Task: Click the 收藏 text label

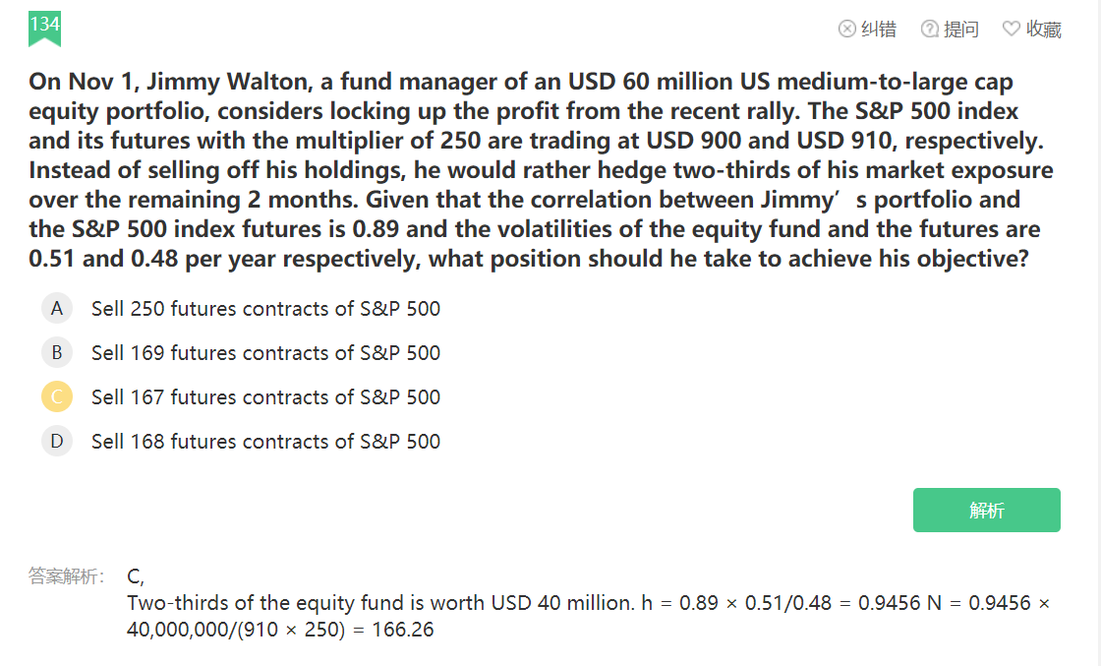Action: point(1044,30)
